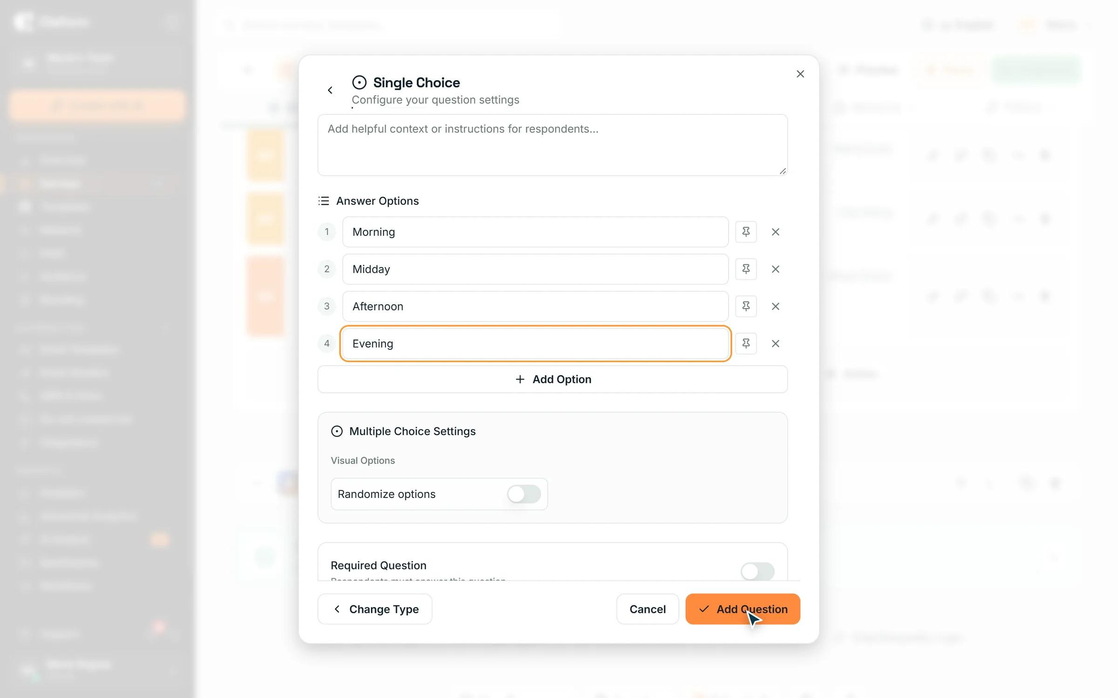Click the Answer Options heading
Screen dimensions: 1118x698
click(x=377, y=201)
